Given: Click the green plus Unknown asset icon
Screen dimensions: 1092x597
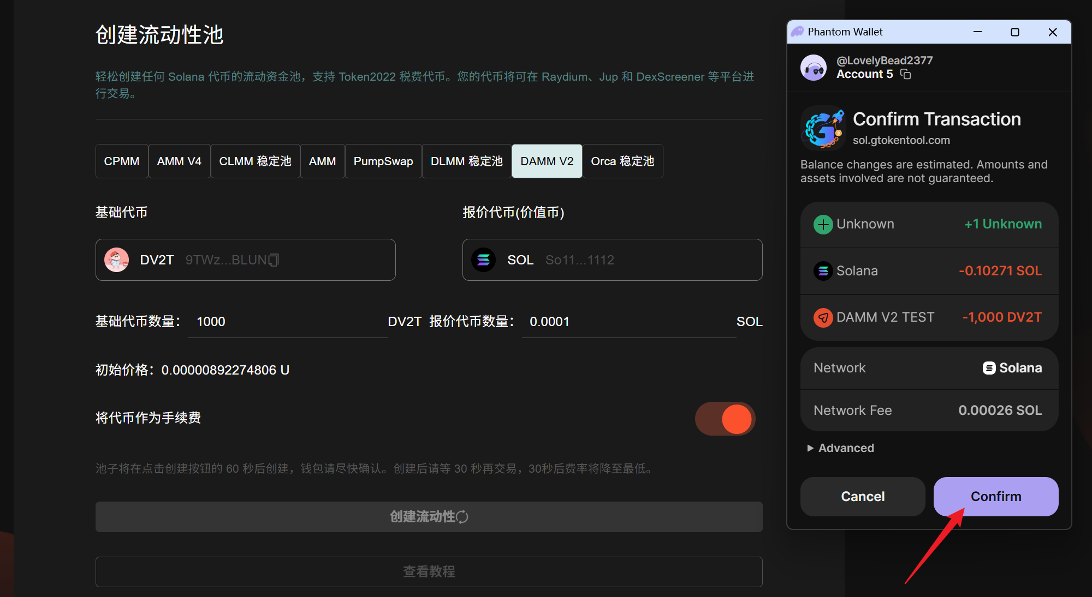Looking at the screenshot, I should tap(823, 224).
